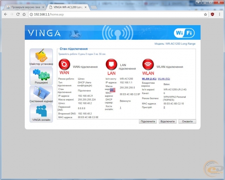Reload the page with the refresh icon
The width and height of the screenshot is (225, 180).
pyautogui.click(x=18, y=14)
